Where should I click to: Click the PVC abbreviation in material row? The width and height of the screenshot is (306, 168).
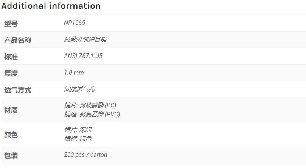(x=112, y=115)
